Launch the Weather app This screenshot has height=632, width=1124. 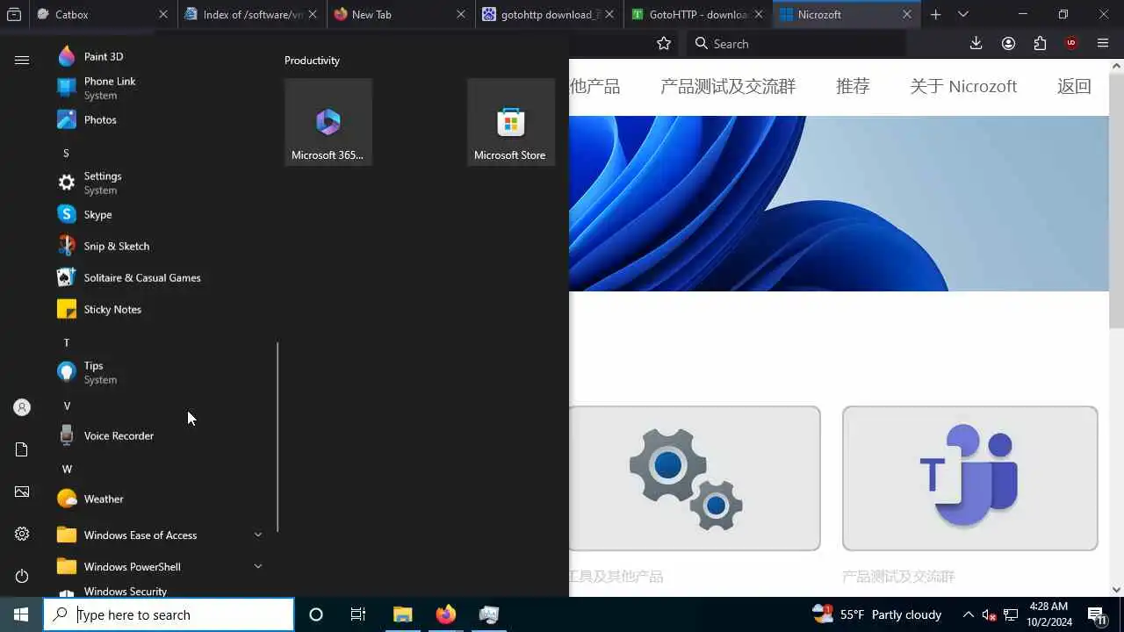click(158, 499)
